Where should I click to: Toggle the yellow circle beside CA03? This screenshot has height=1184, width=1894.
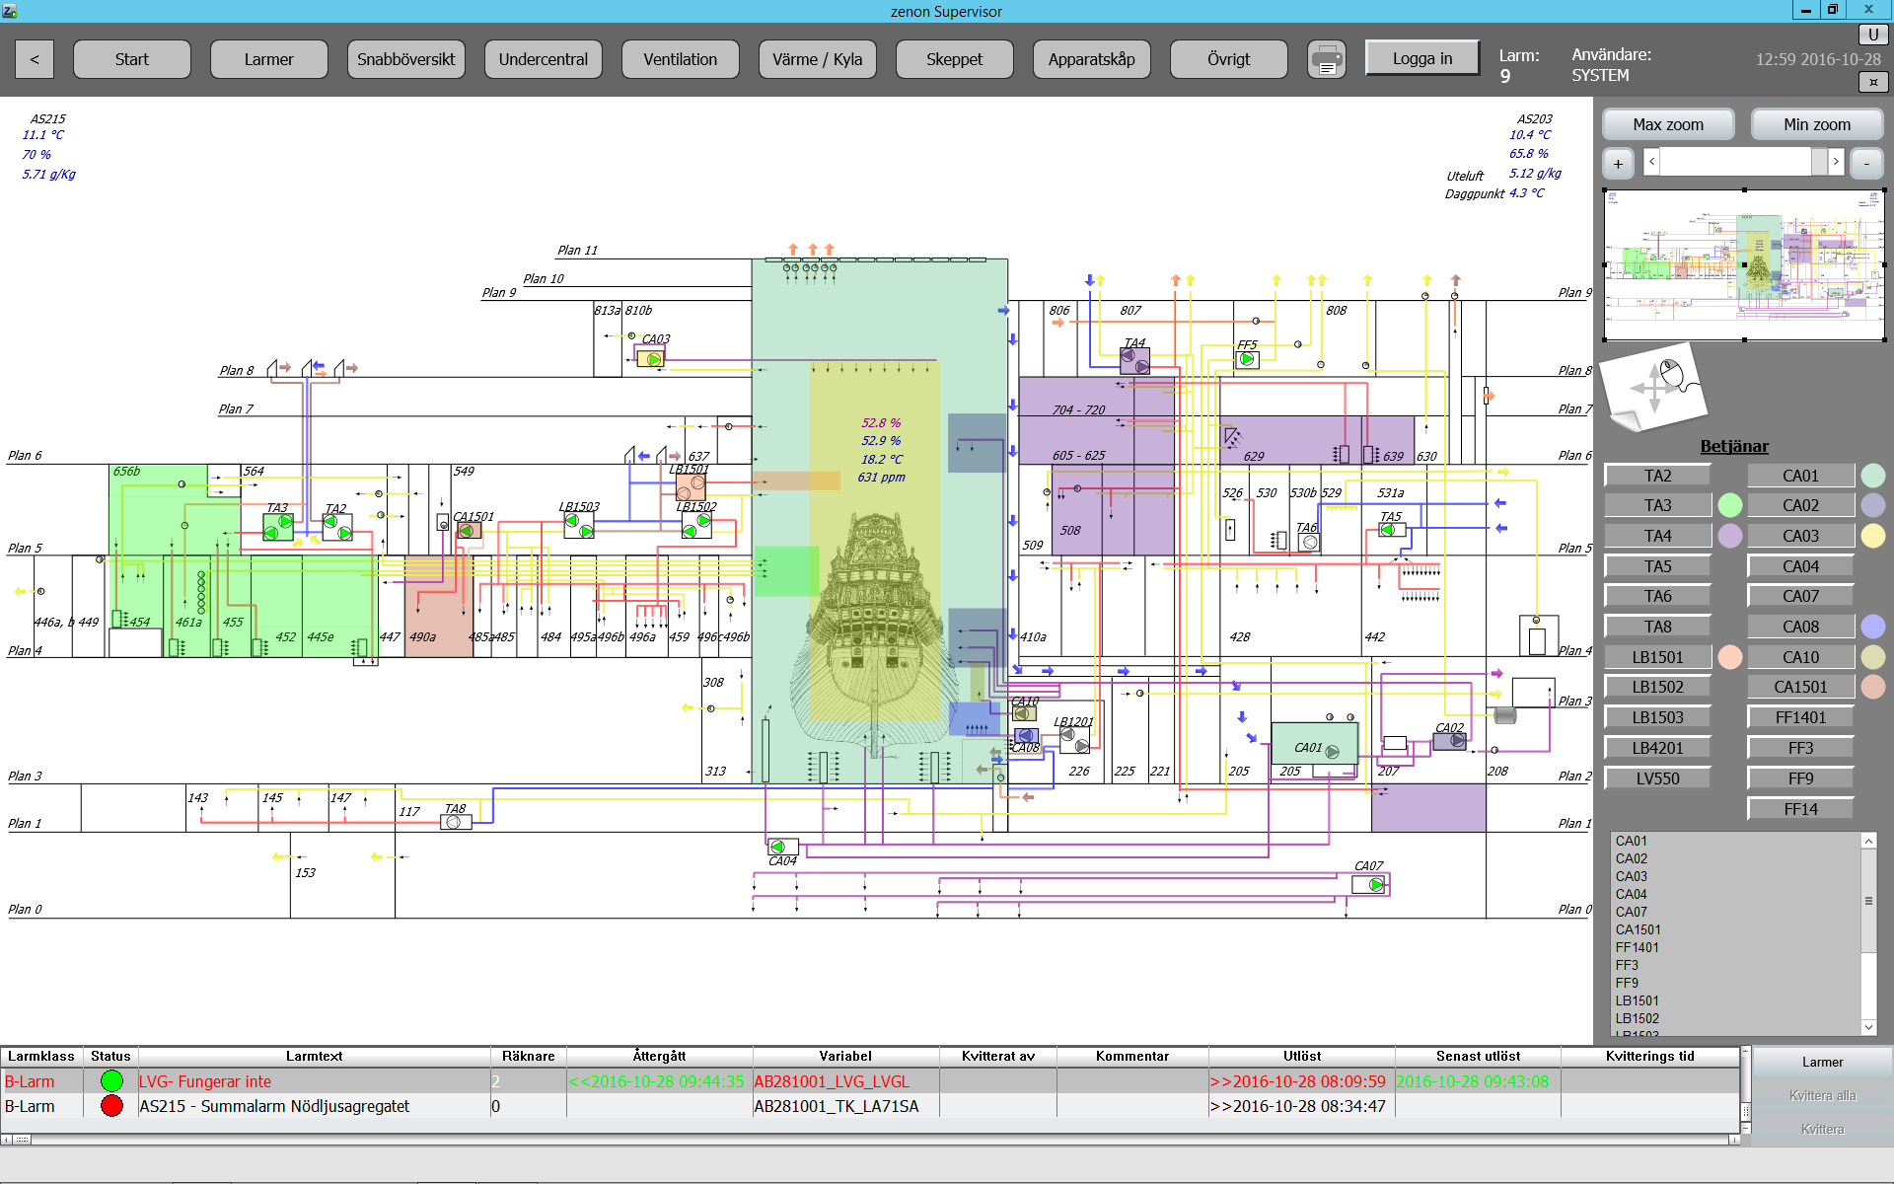(x=1872, y=536)
